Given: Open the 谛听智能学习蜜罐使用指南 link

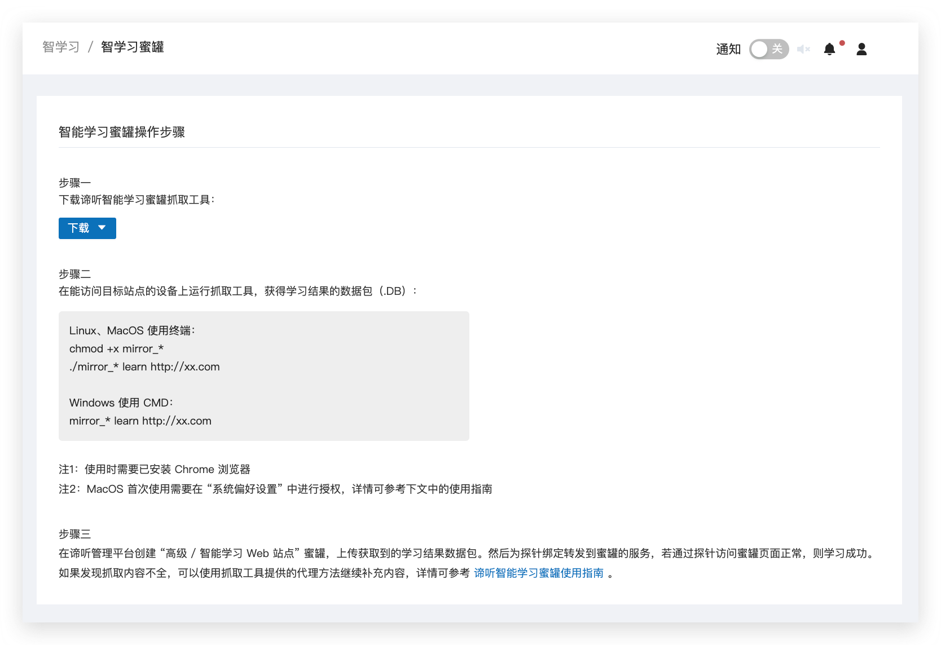Looking at the screenshot, I should pyautogui.click(x=539, y=573).
